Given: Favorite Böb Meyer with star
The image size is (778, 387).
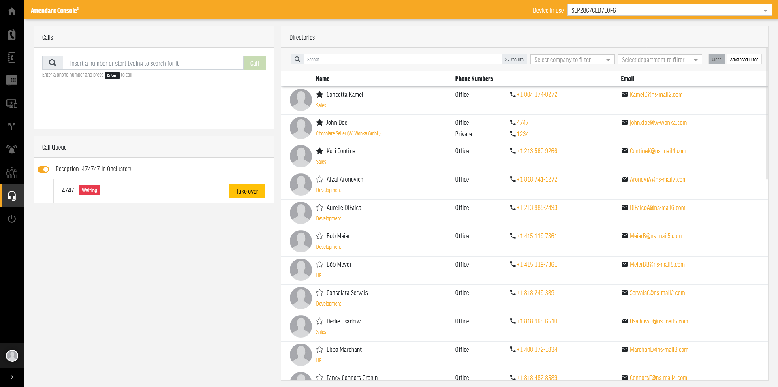Looking at the screenshot, I should click(x=320, y=264).
